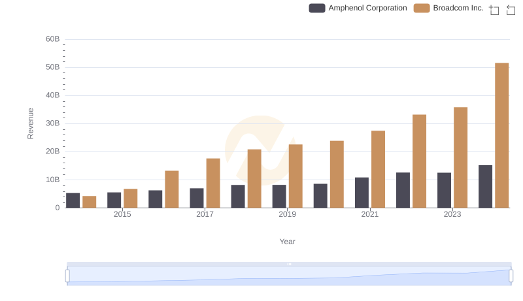Click the Amphenol bar for 2024
Viewport: 523px width, 301px height.
click(x=485, y=187)
